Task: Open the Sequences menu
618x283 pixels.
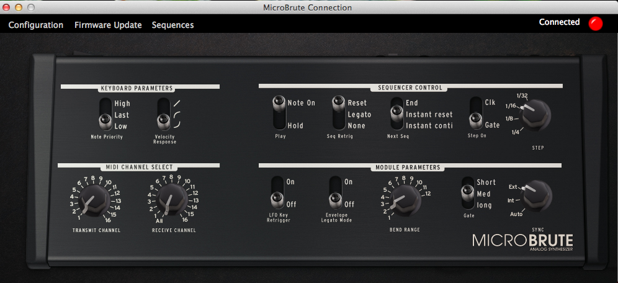Action: point(172,25)
